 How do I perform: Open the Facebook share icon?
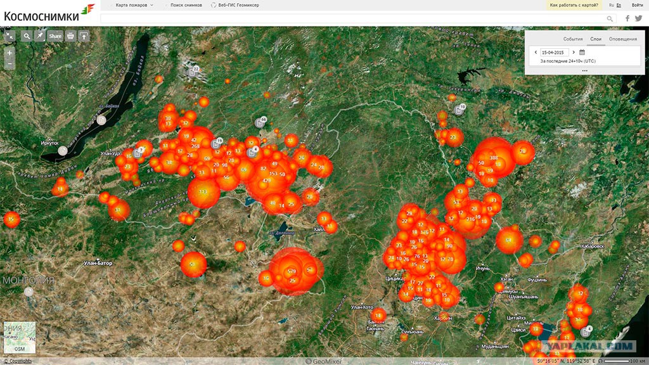627,18
